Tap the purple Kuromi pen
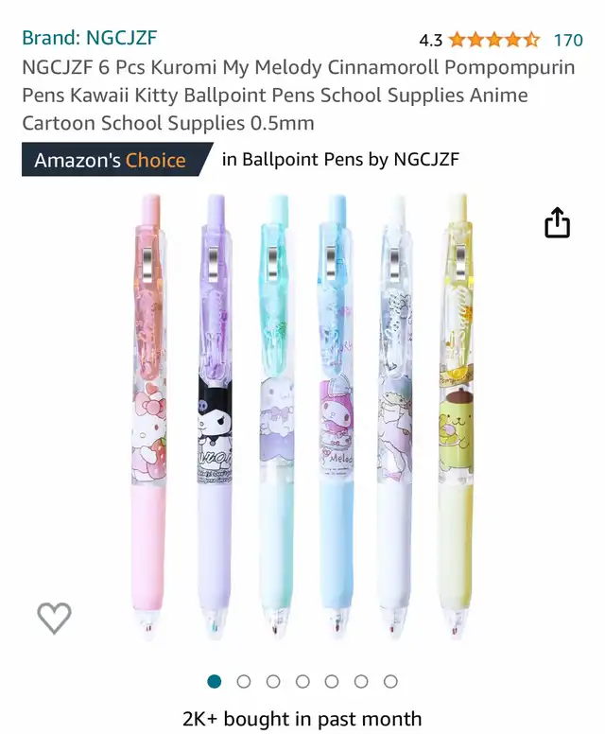Viewport: 605px width, 734px height. click(x=215, y=416)
